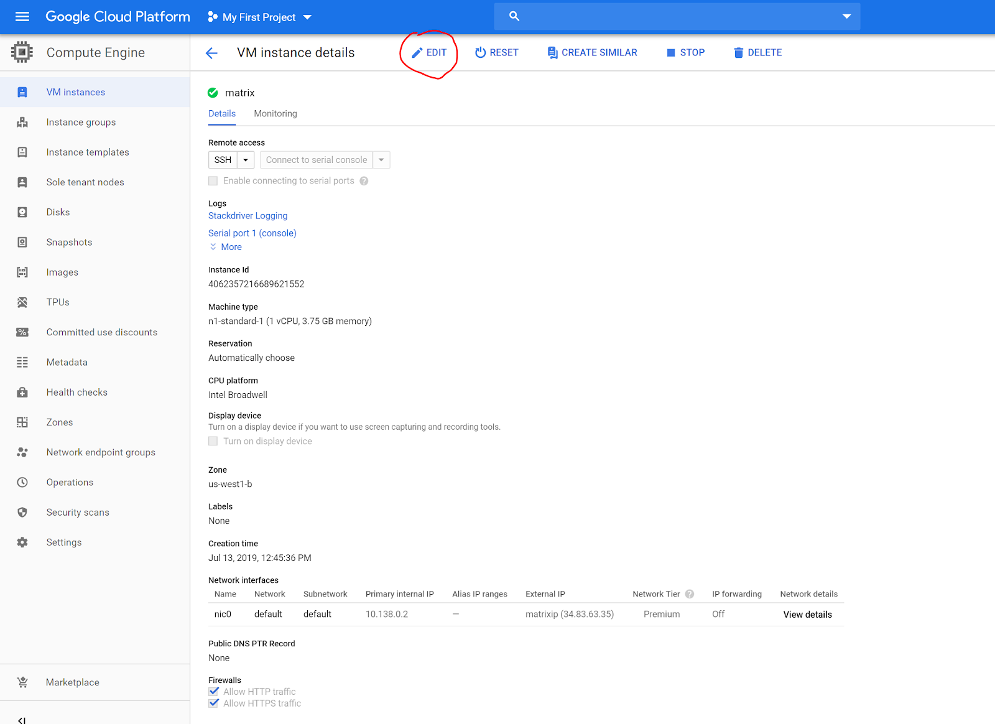Image resolution: width=995 pixels, height=724 pixels.
Task: Toggle Allow HTTPS traffic checkbox
Action: (x=214, y=703)
